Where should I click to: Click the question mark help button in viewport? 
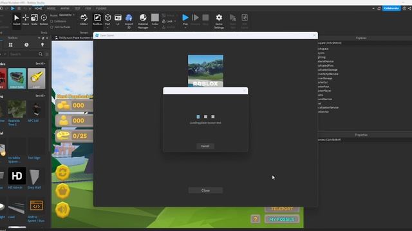tap(256, 219)
